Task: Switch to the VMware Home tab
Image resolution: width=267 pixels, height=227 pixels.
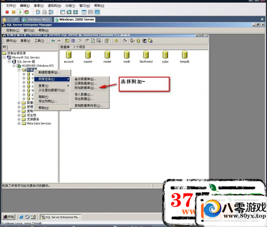Action: tap(10, 19)
